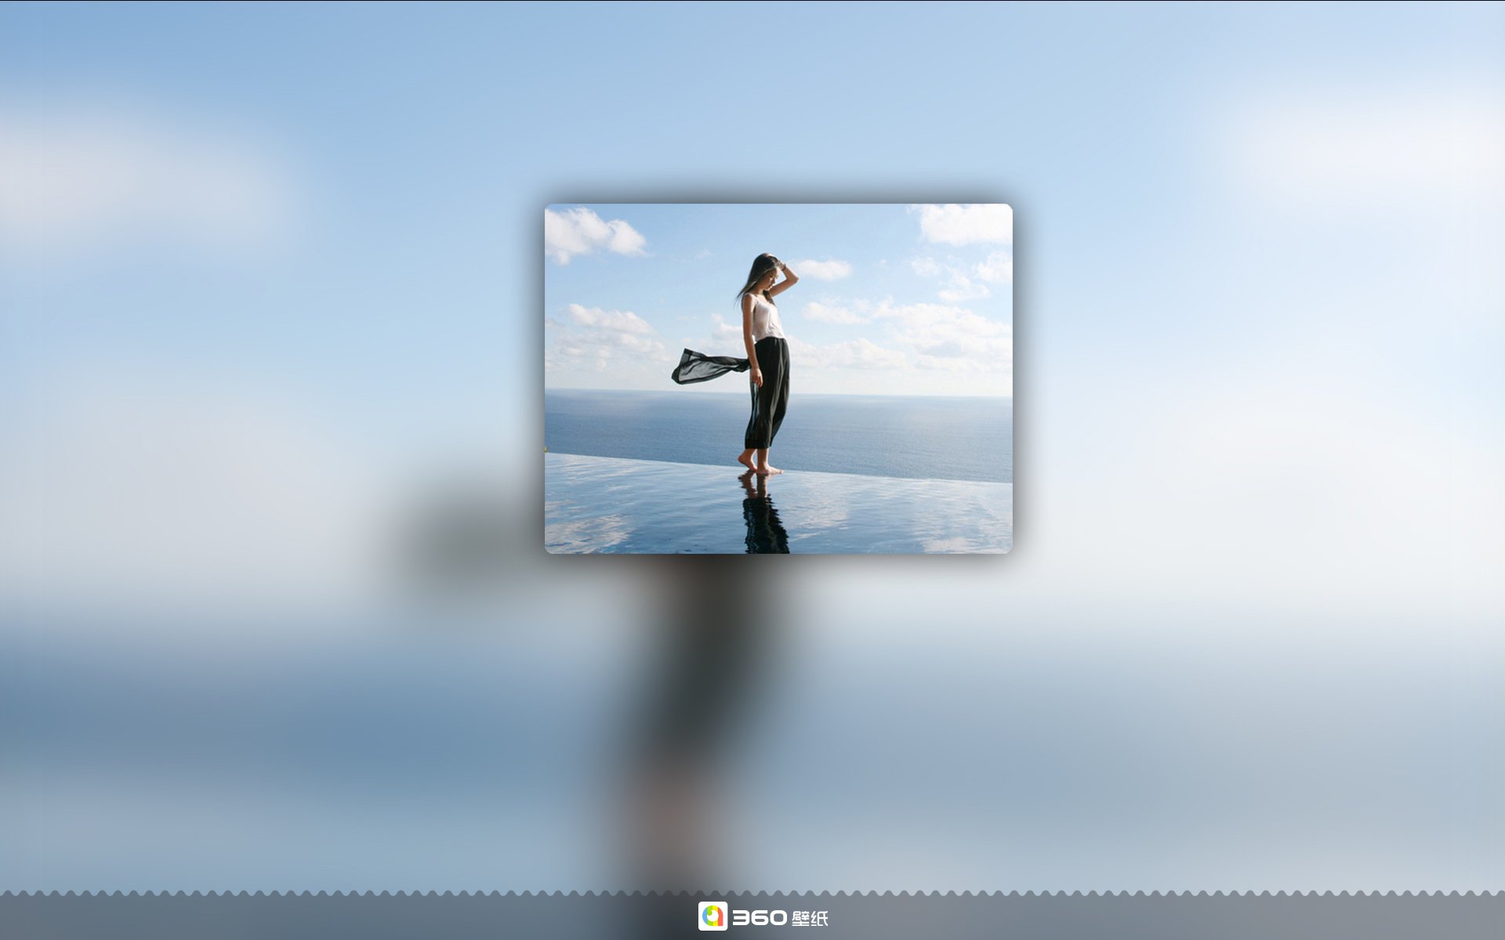Click the "360" digits beside the logo
This screenshot has width=1505, height=940.
coord(760,917)
